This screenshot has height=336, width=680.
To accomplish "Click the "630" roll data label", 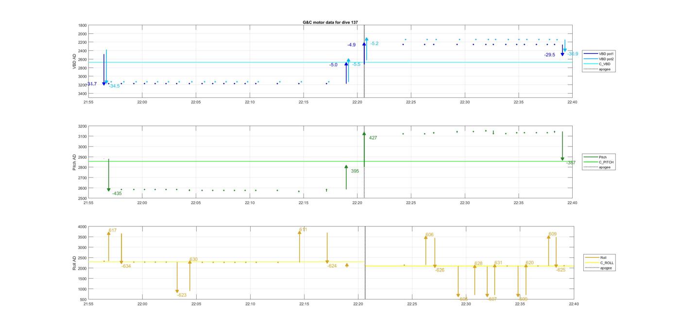I will (x=193, y=260).
